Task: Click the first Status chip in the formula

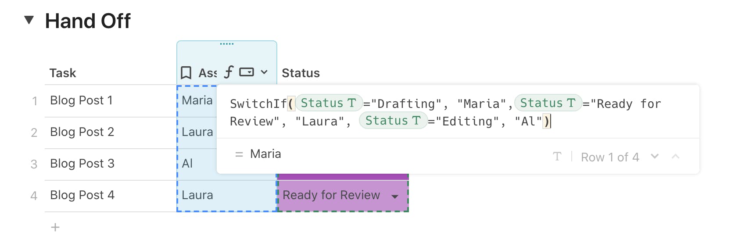Action: (x=329, y=103)
